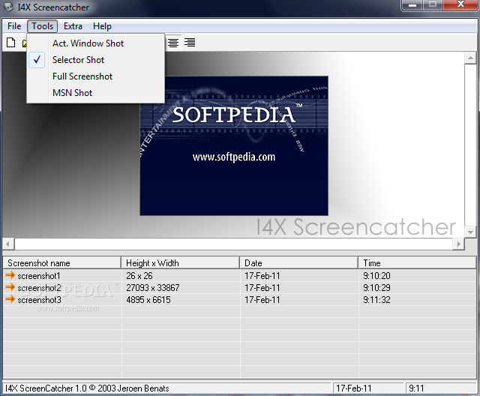Click the New document toolbar icon
480x396 pixels.
click(11, 43)
